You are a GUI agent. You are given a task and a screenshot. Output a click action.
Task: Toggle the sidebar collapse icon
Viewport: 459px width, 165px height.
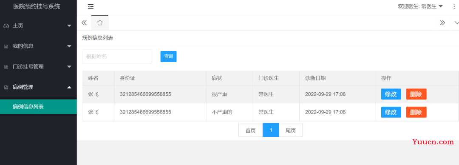[x=91, y=7]
